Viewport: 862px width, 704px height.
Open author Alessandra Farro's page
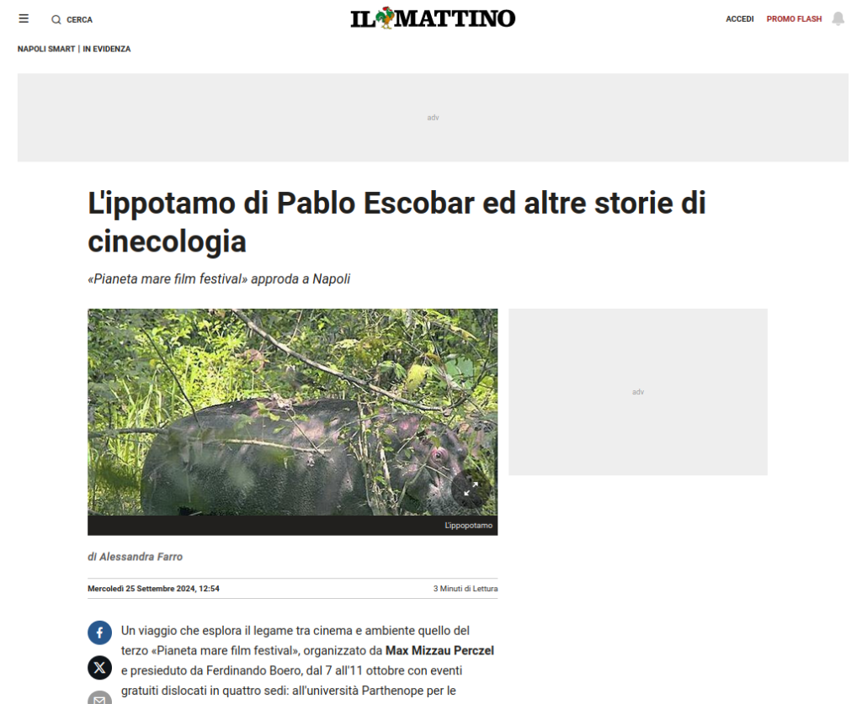click(141, 557)
